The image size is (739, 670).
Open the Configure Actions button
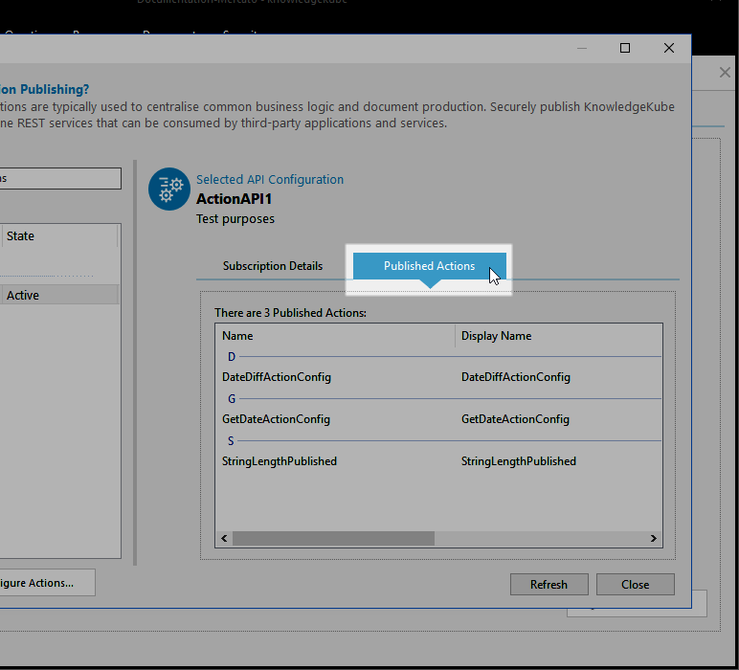click(x=47, y=583)
